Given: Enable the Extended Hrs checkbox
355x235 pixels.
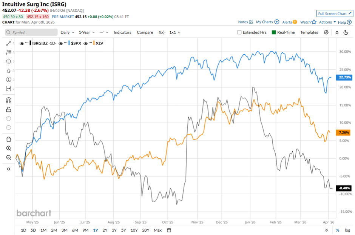Looking at the screenshot, I should [239, 32].
